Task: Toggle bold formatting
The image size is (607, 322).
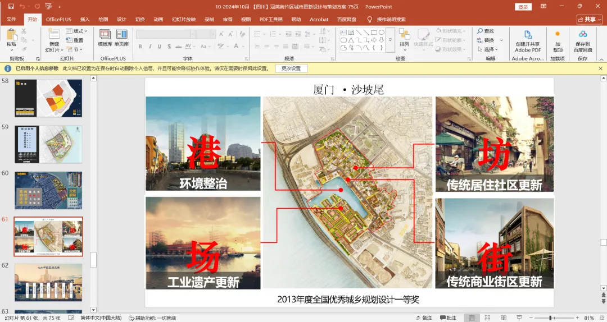Action: (140, 47)
